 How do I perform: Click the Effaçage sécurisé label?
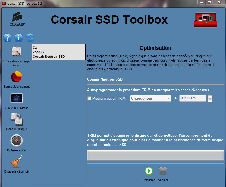tap(16, 171)
